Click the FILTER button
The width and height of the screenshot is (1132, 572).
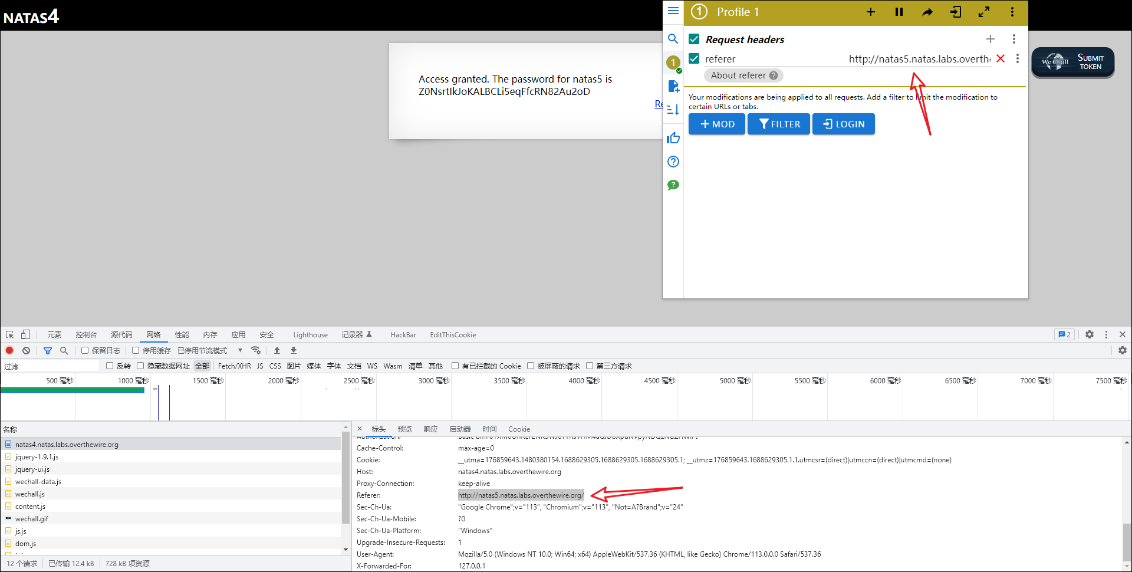click(779, 124)
